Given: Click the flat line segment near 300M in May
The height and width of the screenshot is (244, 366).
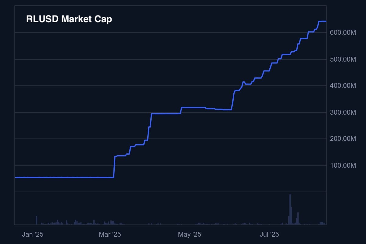Looking at the screenshot, I should click(194, 107).
